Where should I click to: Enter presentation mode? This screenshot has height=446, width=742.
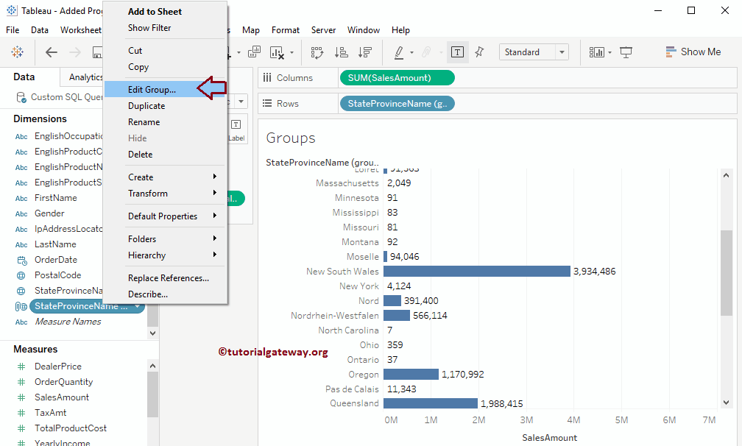pyautogui.click(x=626, y=52)
